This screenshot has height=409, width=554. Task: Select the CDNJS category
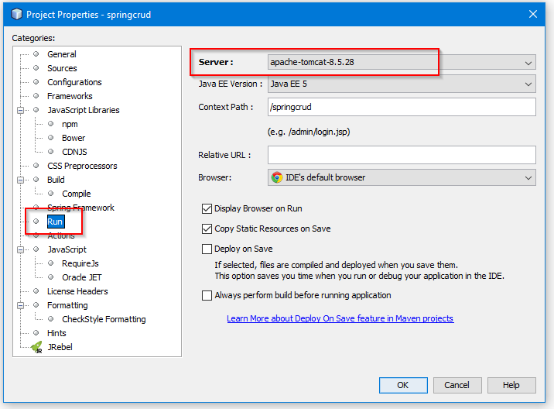(74, 152)
